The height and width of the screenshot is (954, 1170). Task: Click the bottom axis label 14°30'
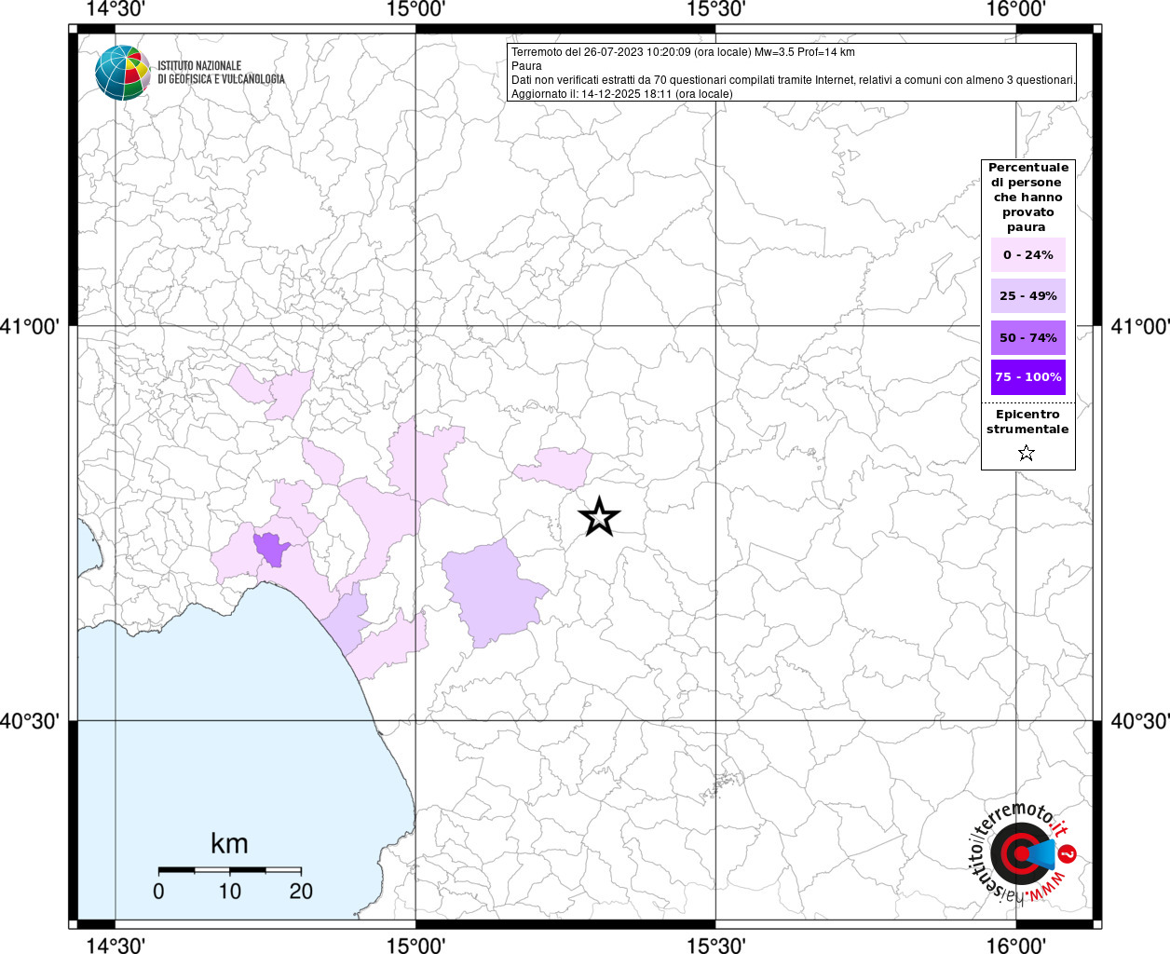coord(116,946)
